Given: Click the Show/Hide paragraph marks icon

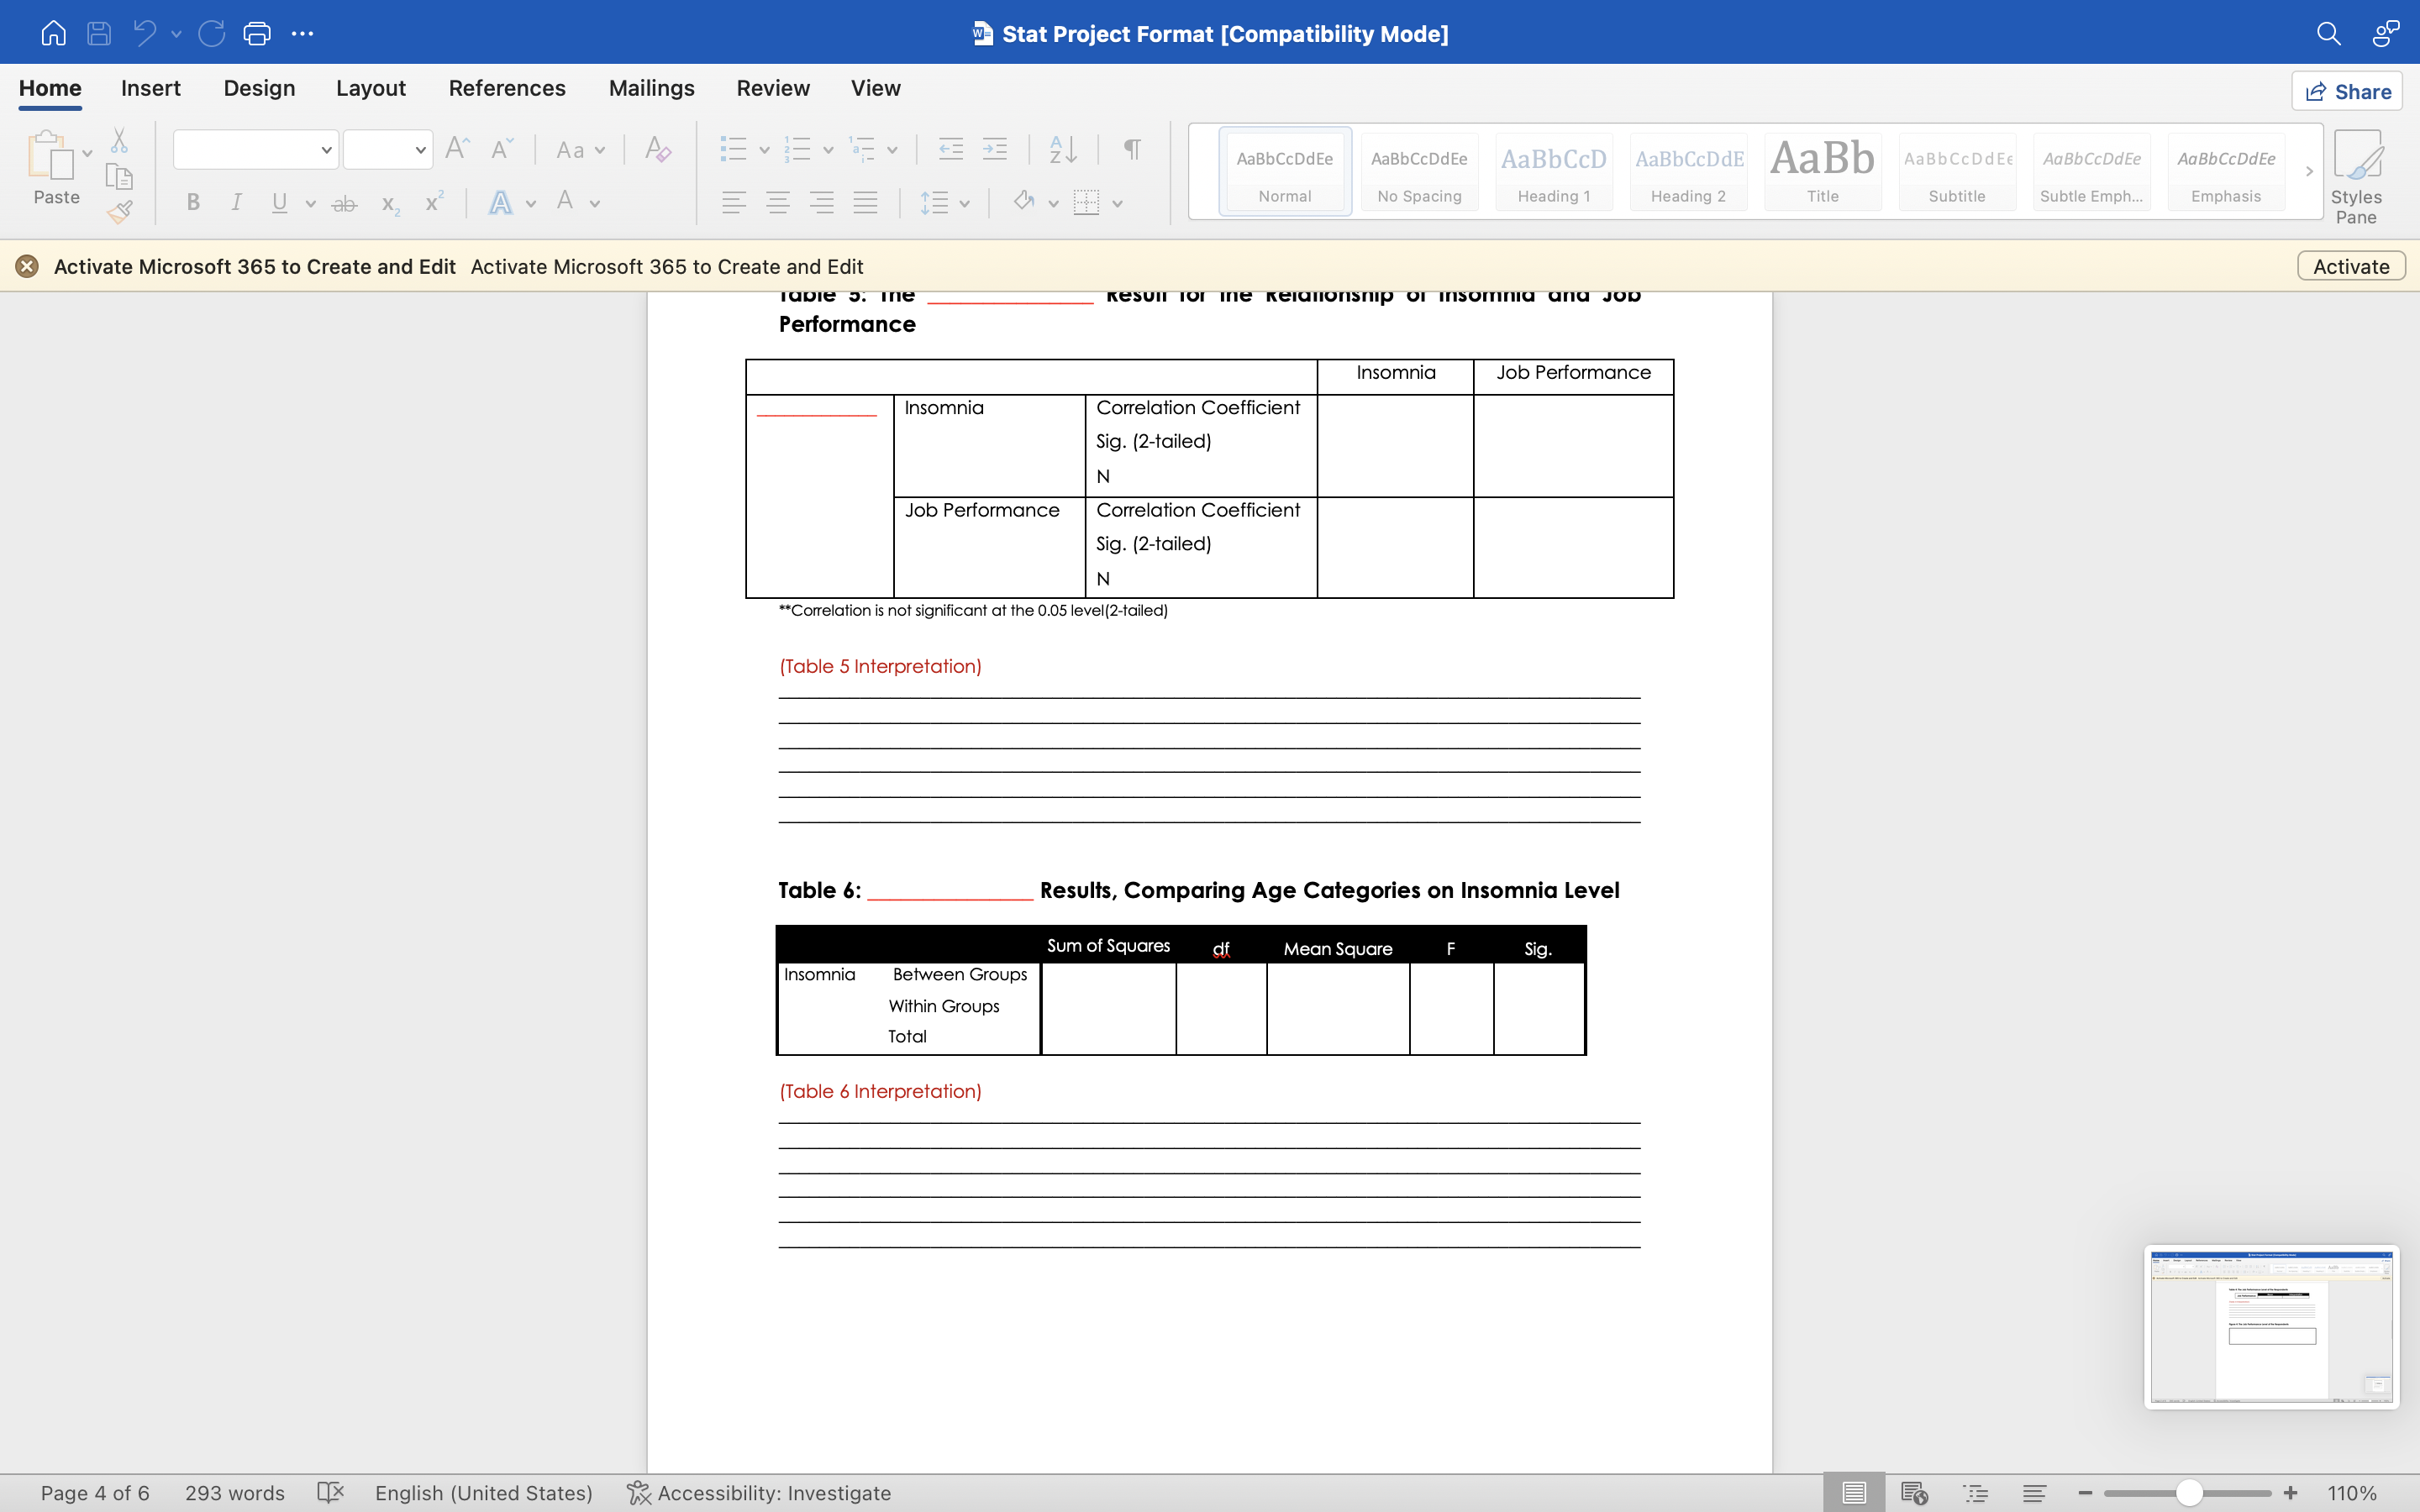Looking at the screenshot, I should [1132, 150].
